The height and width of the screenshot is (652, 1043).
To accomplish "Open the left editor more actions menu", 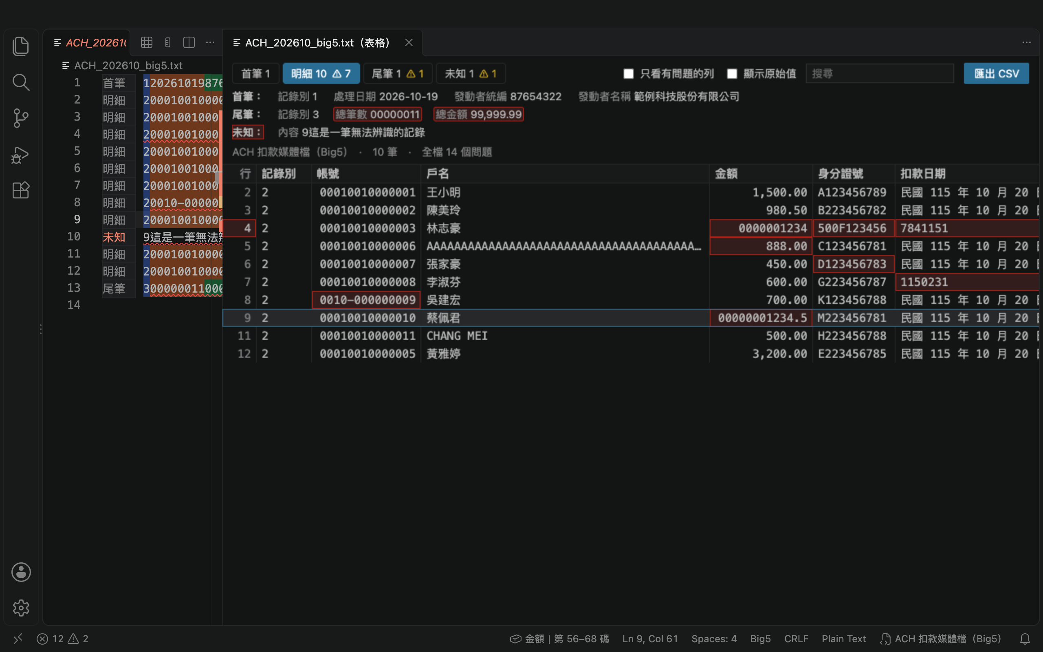I will pos(210,42).
